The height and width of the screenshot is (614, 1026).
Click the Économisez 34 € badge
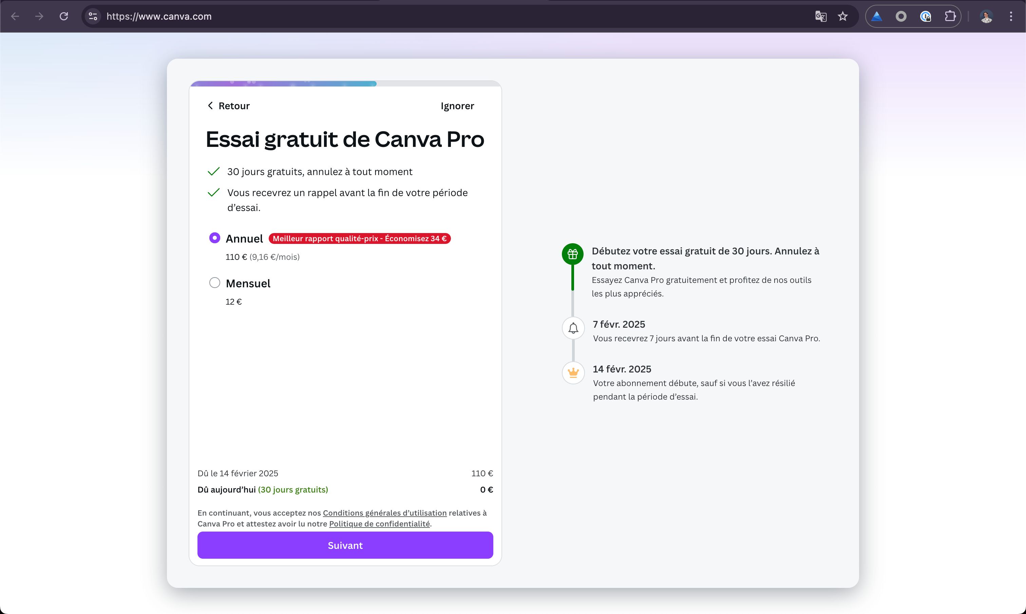[360, 238]
